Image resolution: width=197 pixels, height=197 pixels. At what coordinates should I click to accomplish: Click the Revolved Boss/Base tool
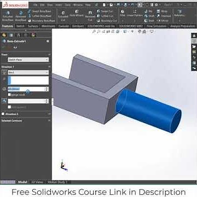point(21,16)
